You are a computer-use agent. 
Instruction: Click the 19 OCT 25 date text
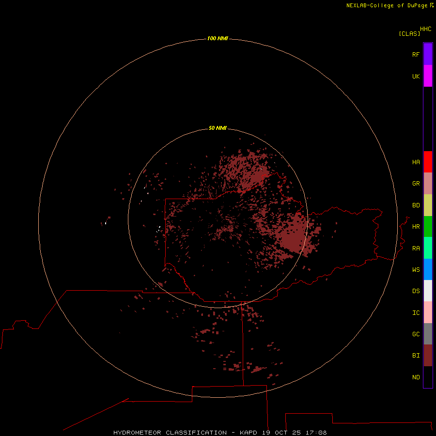pyautogui.click(x=281, y=433)
